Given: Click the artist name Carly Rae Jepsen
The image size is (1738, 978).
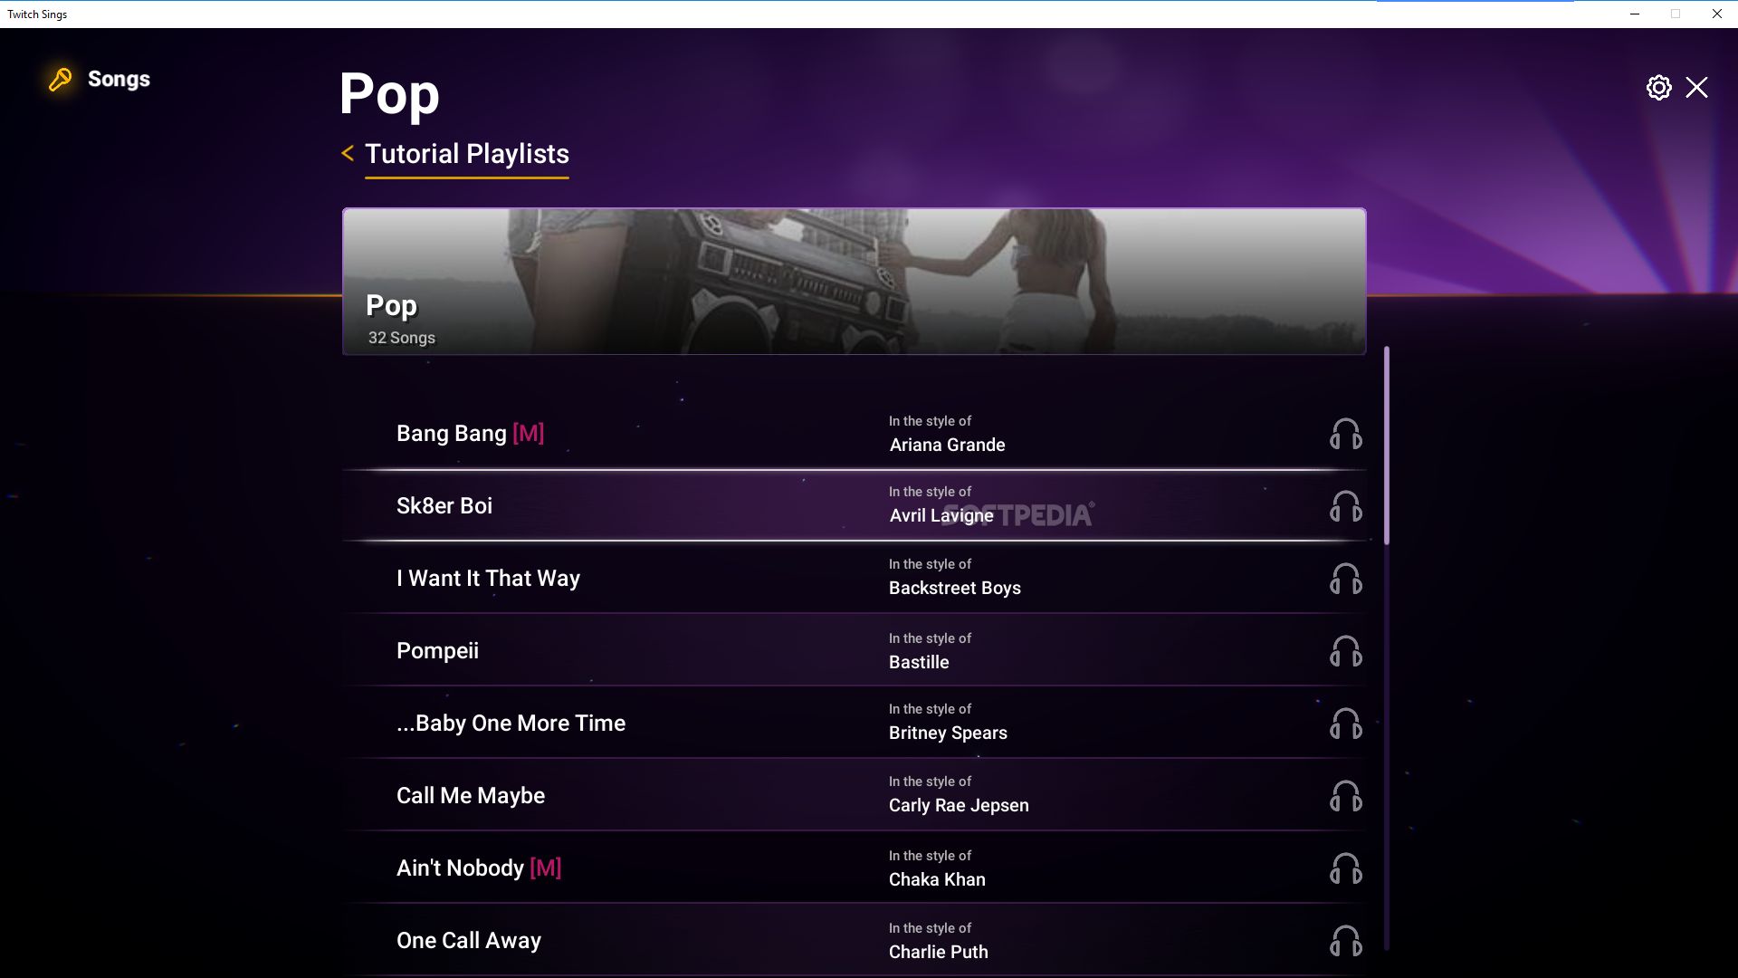Looking at the screenshot, I should click(x=959, y=805).
